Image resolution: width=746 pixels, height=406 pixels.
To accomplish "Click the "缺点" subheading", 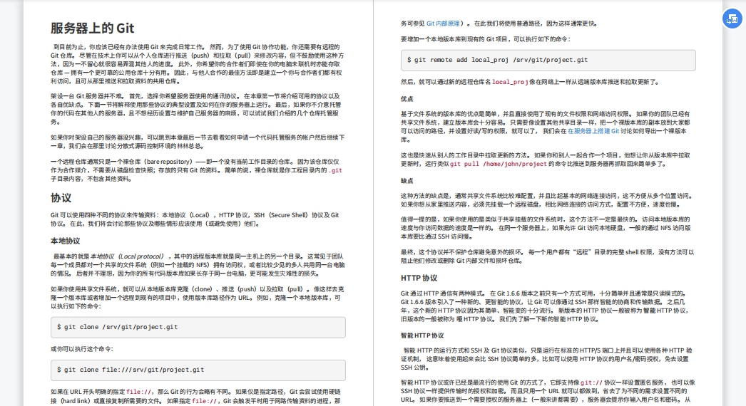I will [407, 181].
